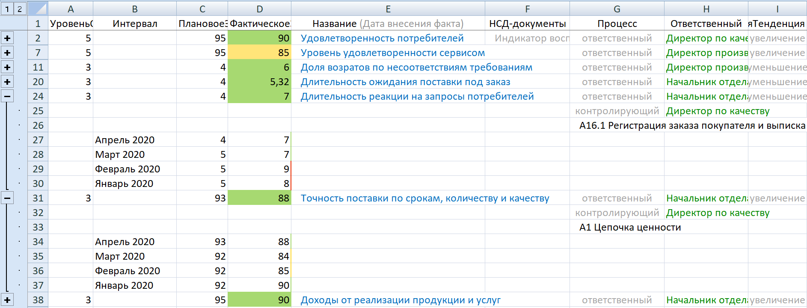The width and height of the screenshot is (807, 308).
Task: Click outline level 1 button
Action: pyautogui.click(x=7, y=9)
